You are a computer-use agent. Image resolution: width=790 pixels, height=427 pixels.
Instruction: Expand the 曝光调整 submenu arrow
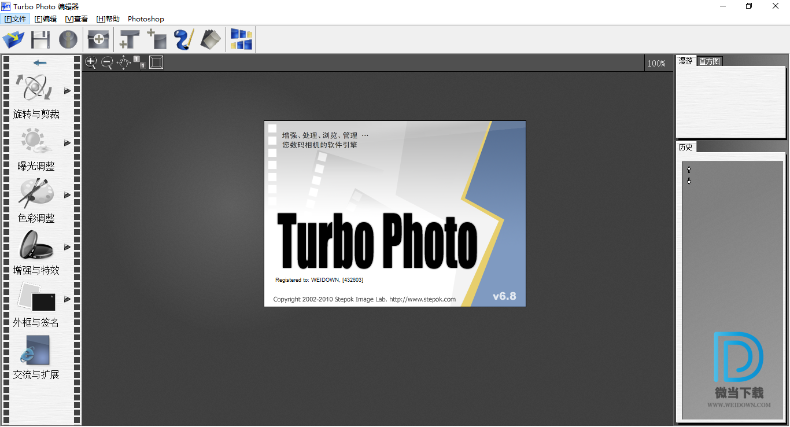pos(67,143)
